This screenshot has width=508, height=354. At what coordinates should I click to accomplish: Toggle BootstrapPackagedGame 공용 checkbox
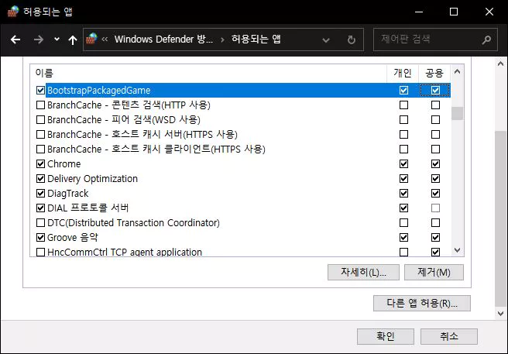pyautogui.click(x=435, y=90)
